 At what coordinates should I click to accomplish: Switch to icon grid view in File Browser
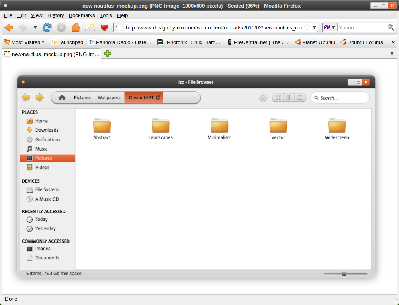click(279, 98)
